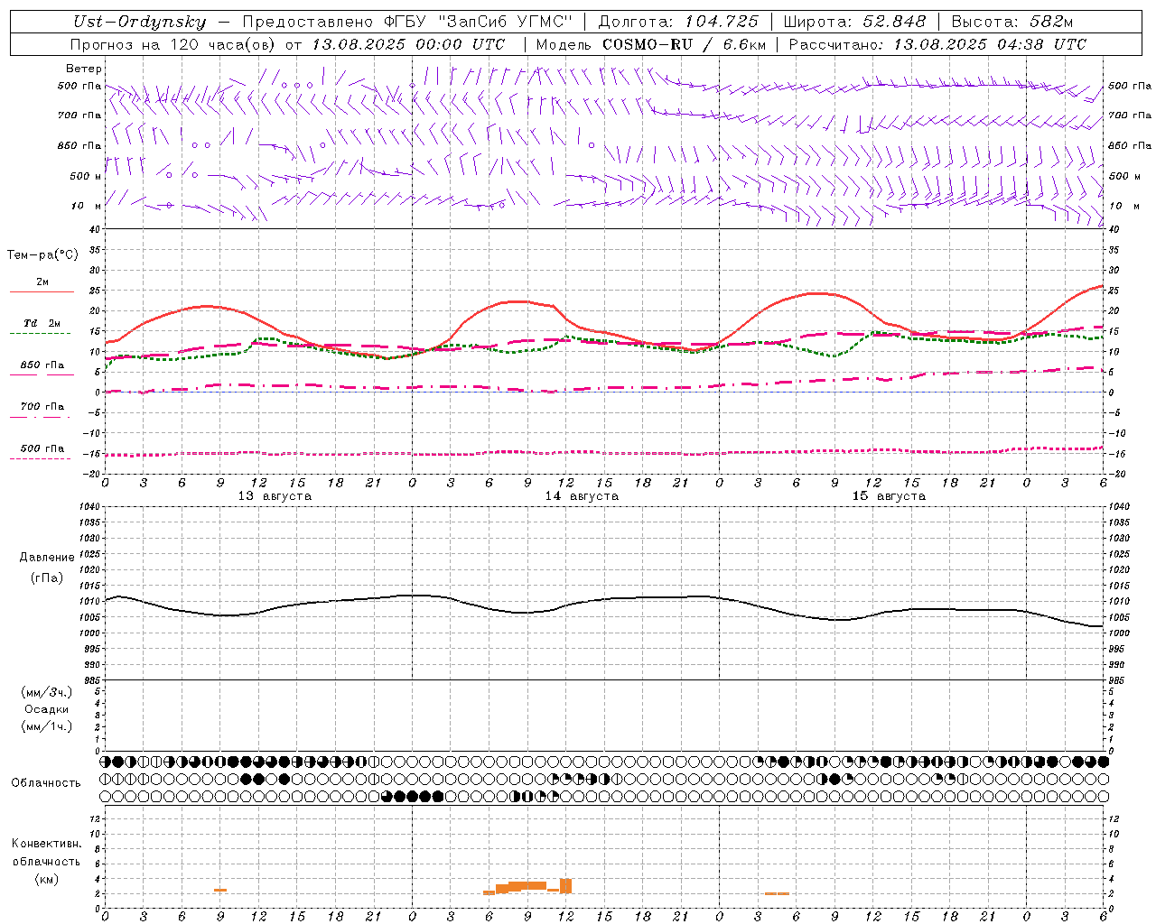Click the 'Td 2м' dew point legend entry
The width and height of the screenshot is (1156, 924).
(42, 327)
